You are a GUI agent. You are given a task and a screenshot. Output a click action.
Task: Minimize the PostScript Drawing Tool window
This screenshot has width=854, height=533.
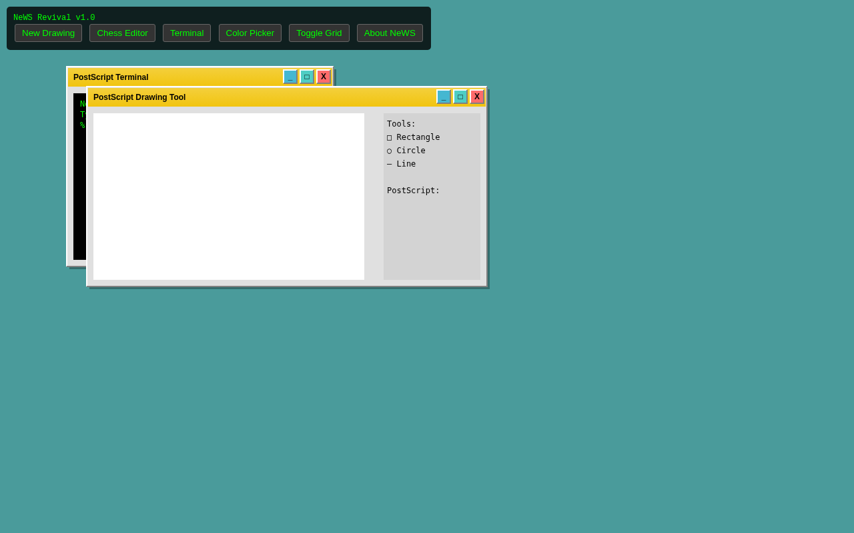[444, 97]
